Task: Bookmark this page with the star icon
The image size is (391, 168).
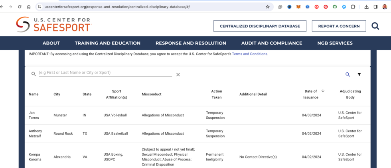Action: coord(268,7)
